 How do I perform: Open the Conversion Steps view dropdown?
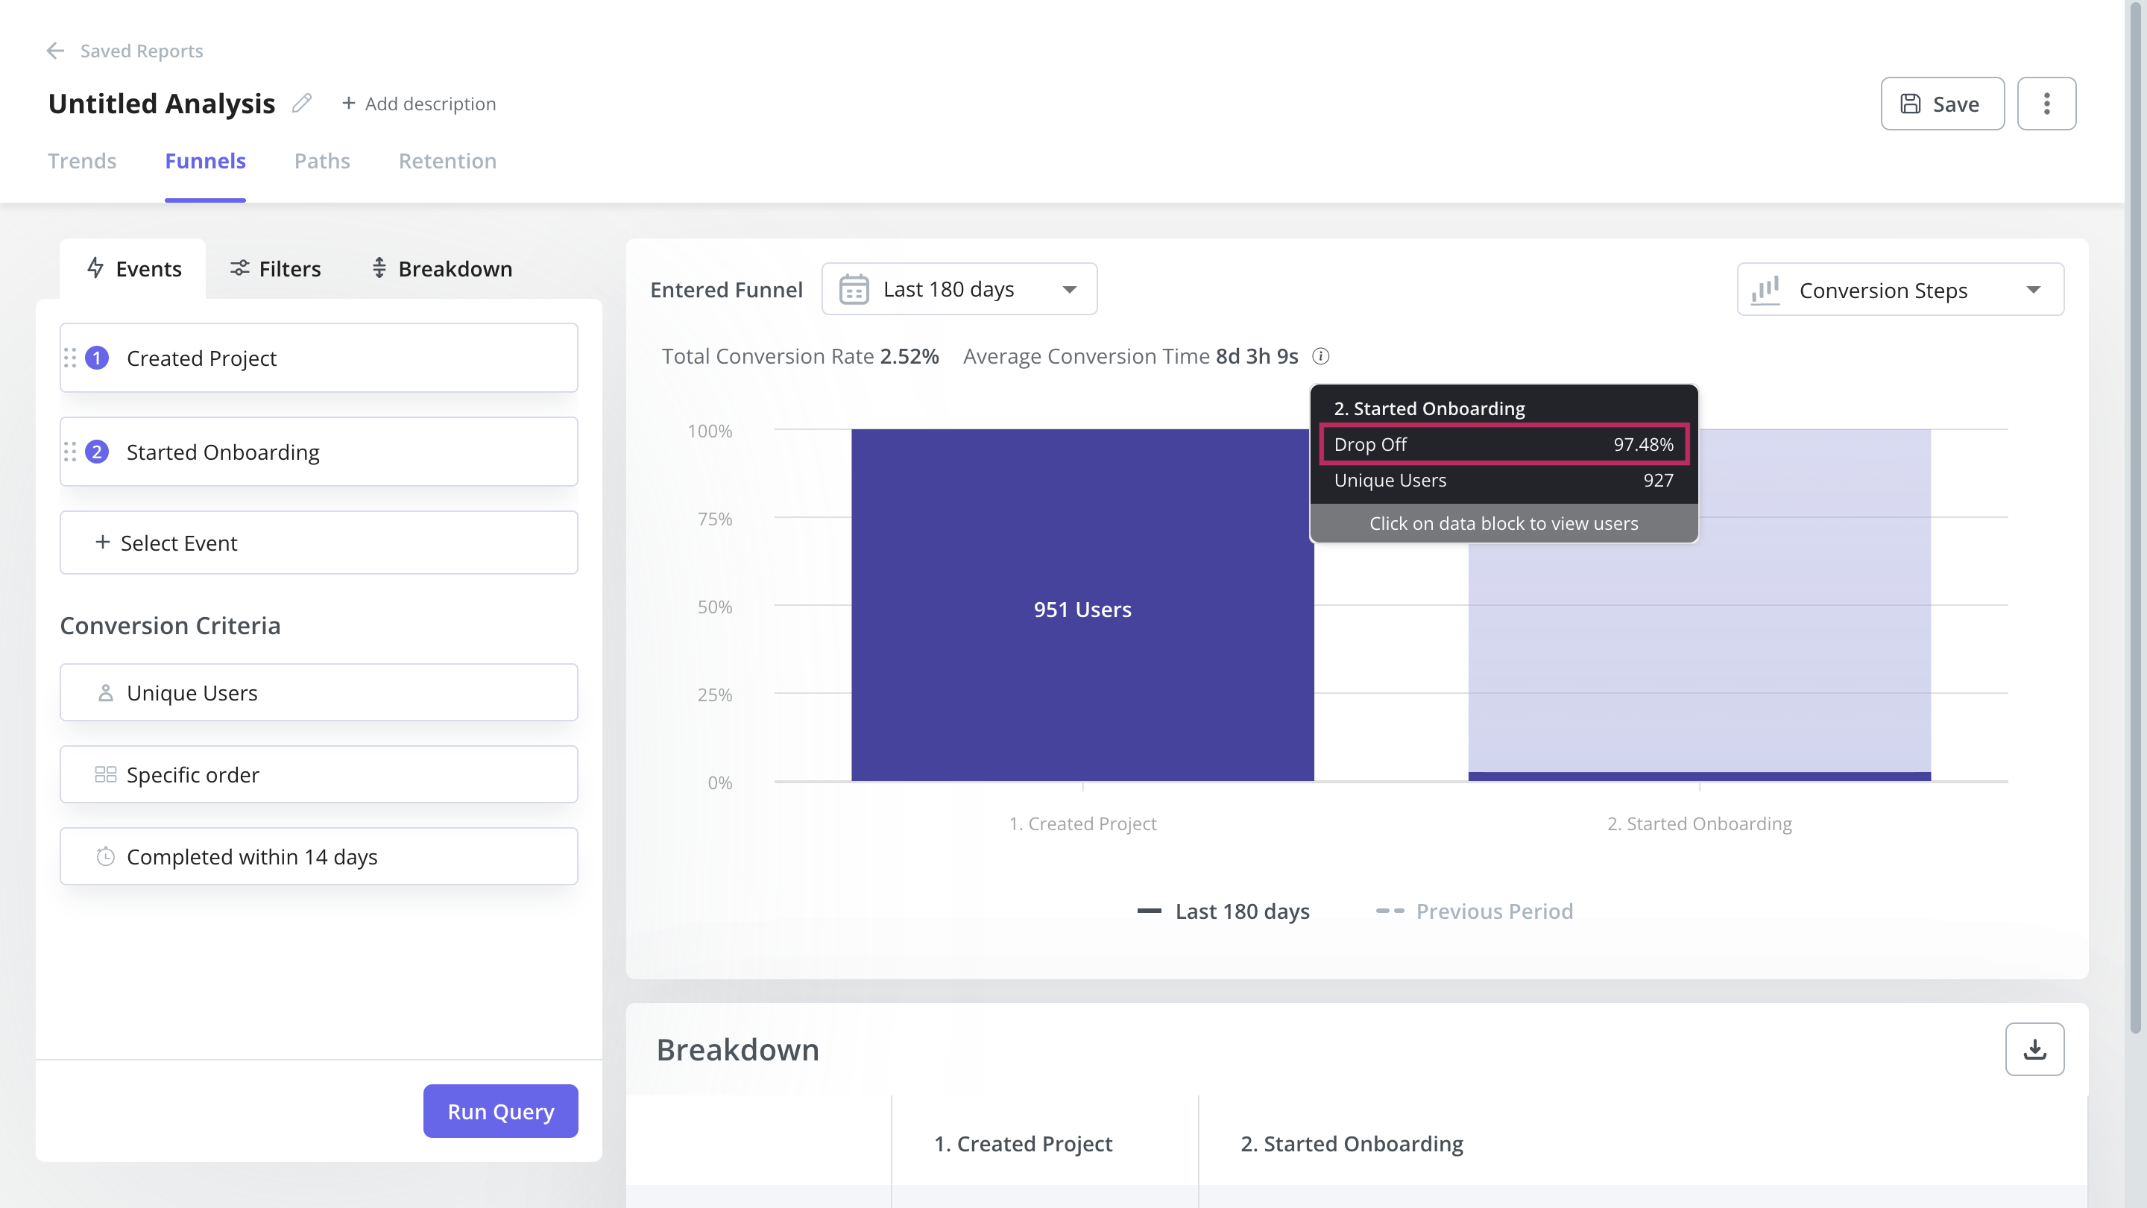(1900, 289)
